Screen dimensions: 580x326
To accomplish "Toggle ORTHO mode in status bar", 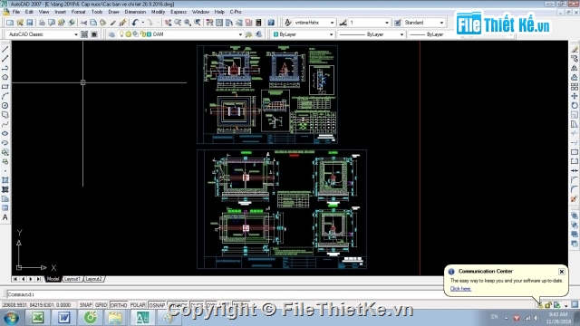I will 119,305.
